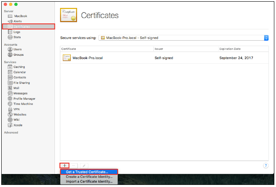
Task: Select Logs in the Server section
Action: coord(16,32)
